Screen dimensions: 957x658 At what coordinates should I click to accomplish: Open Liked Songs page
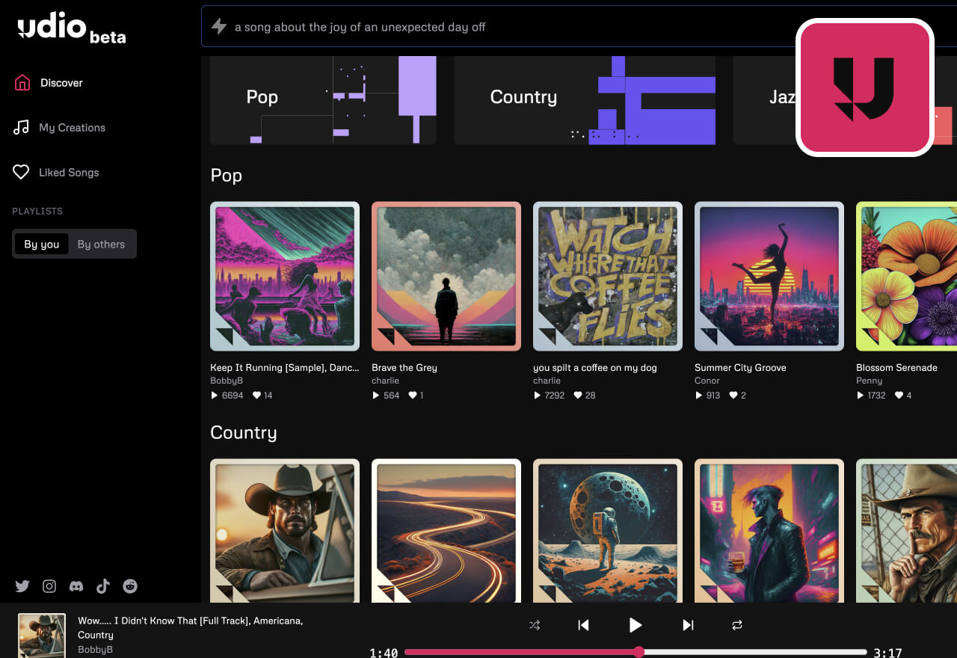coord(69,173)
